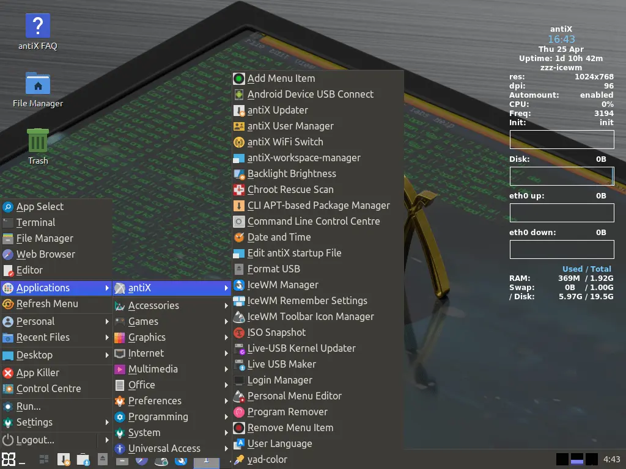Launch Program Remover
Image resolution: width=626 pixels, height=469 pixels.
[318, 412]
